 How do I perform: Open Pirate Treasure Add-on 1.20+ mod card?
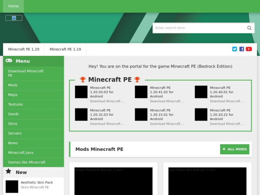click(114, 181)
